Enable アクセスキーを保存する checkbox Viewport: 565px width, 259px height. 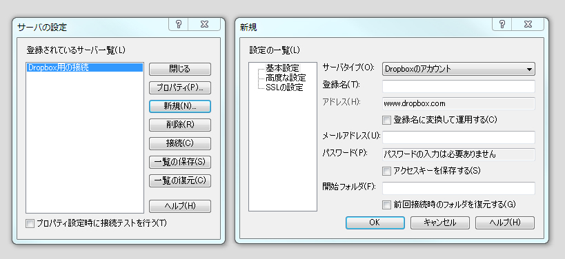[386, 171]
